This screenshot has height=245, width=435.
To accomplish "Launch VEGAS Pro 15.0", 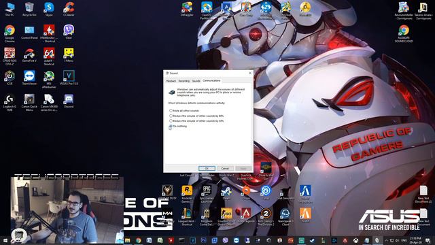I will point(69,78).
